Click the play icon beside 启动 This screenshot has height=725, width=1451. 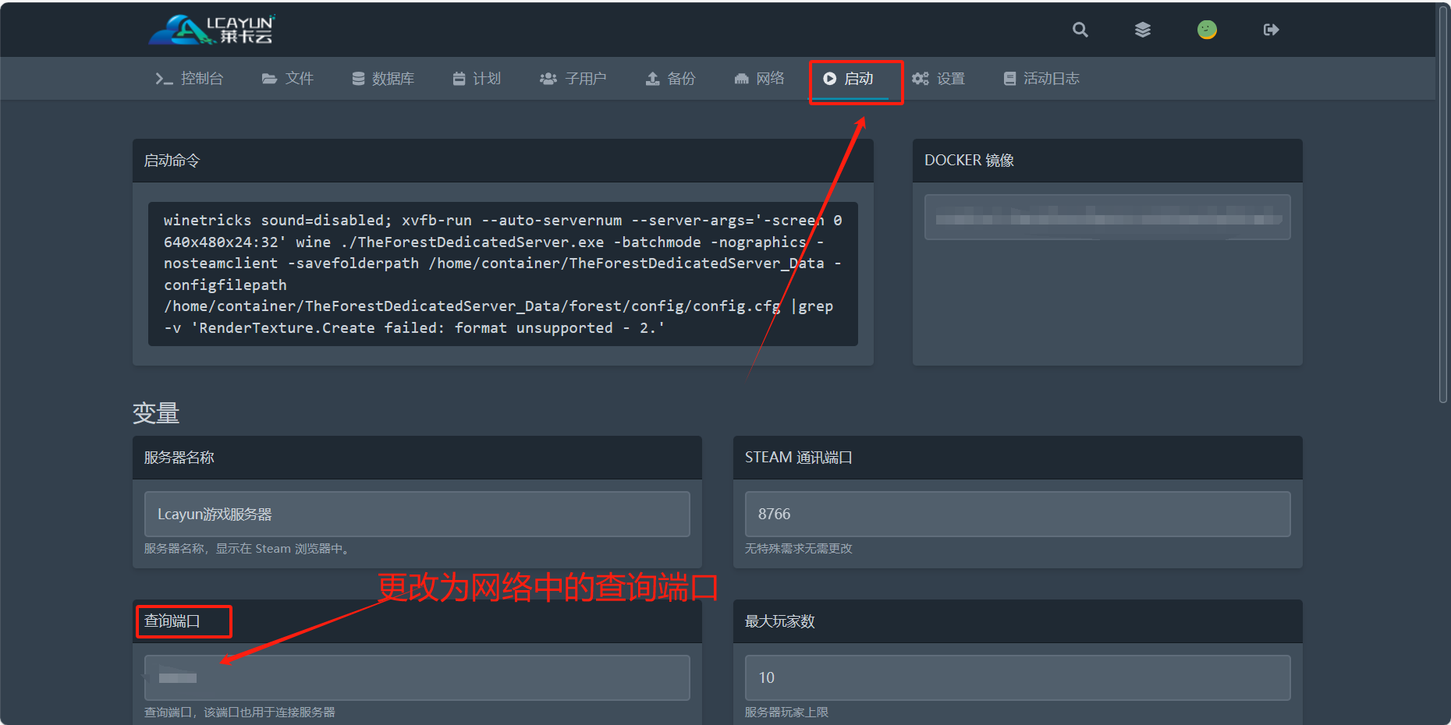click(x=830, y=79)
